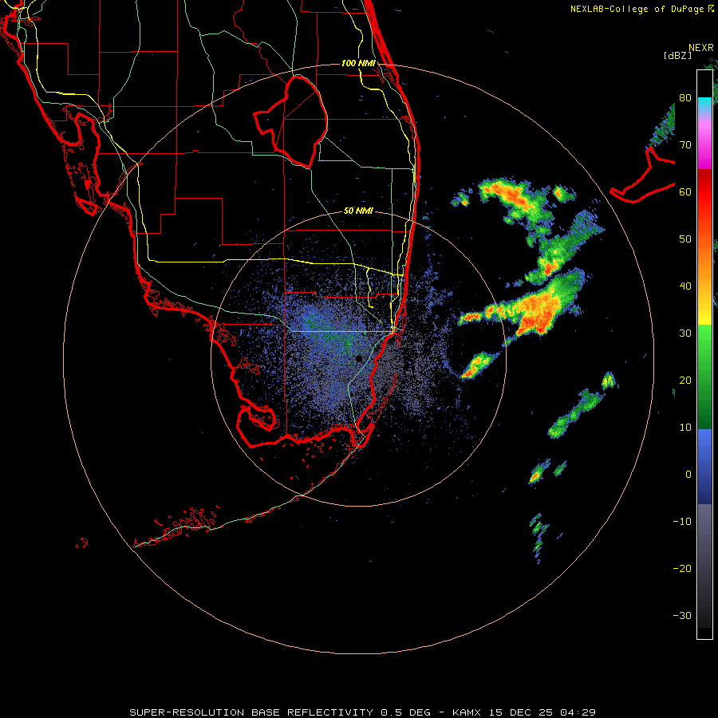Image resolution: width=718 pixels, height=718 pixels.
Task: Click the Super-Resolution Base Reflectivity caption
Action: pos(362,712)
